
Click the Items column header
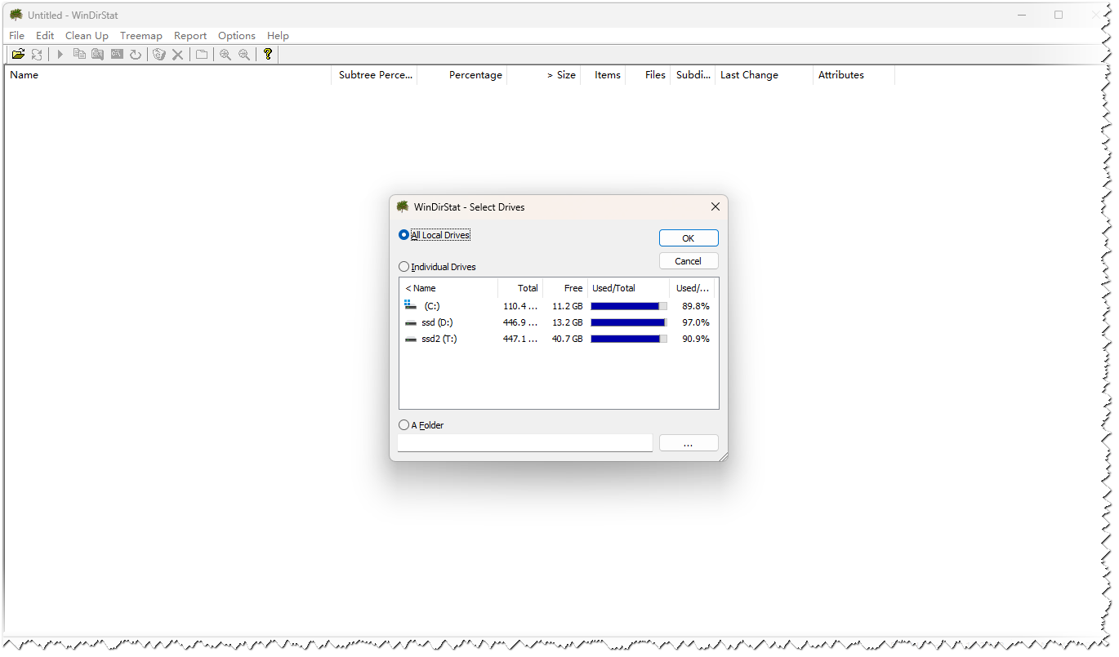603,75
